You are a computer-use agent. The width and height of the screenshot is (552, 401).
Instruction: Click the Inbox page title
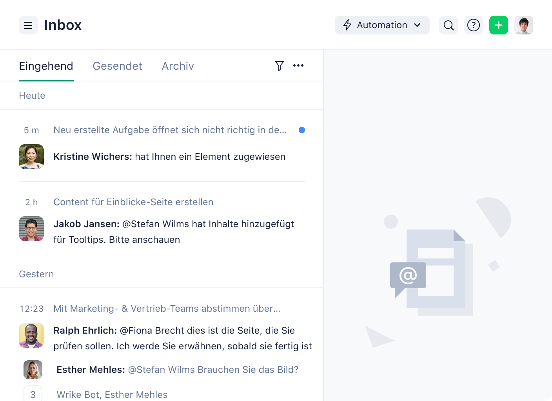pos(63,25)
